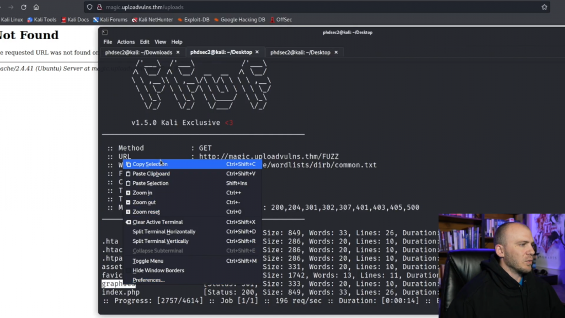
Task: Click the browser forward arrow
Action: point(11,7)
